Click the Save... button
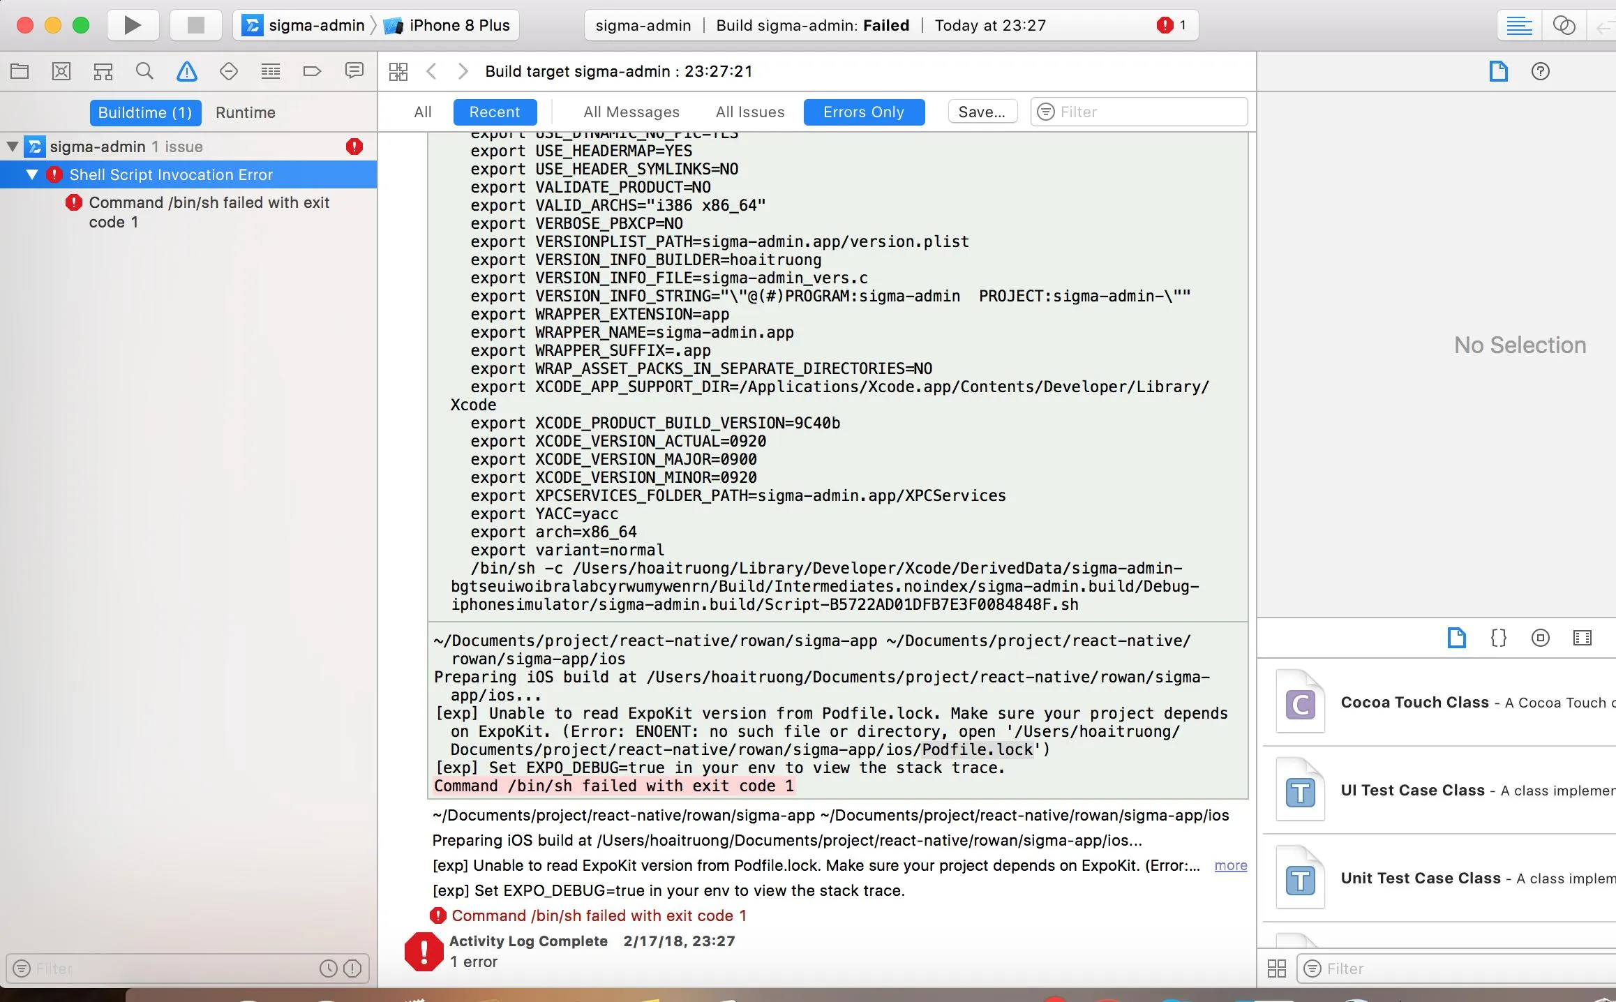Image resolution: width=1616 pixels, height=1002 pixels. pyautogui.click(x=982, y=112)
